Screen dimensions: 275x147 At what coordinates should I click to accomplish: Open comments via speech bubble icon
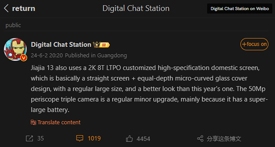point(80,138)
